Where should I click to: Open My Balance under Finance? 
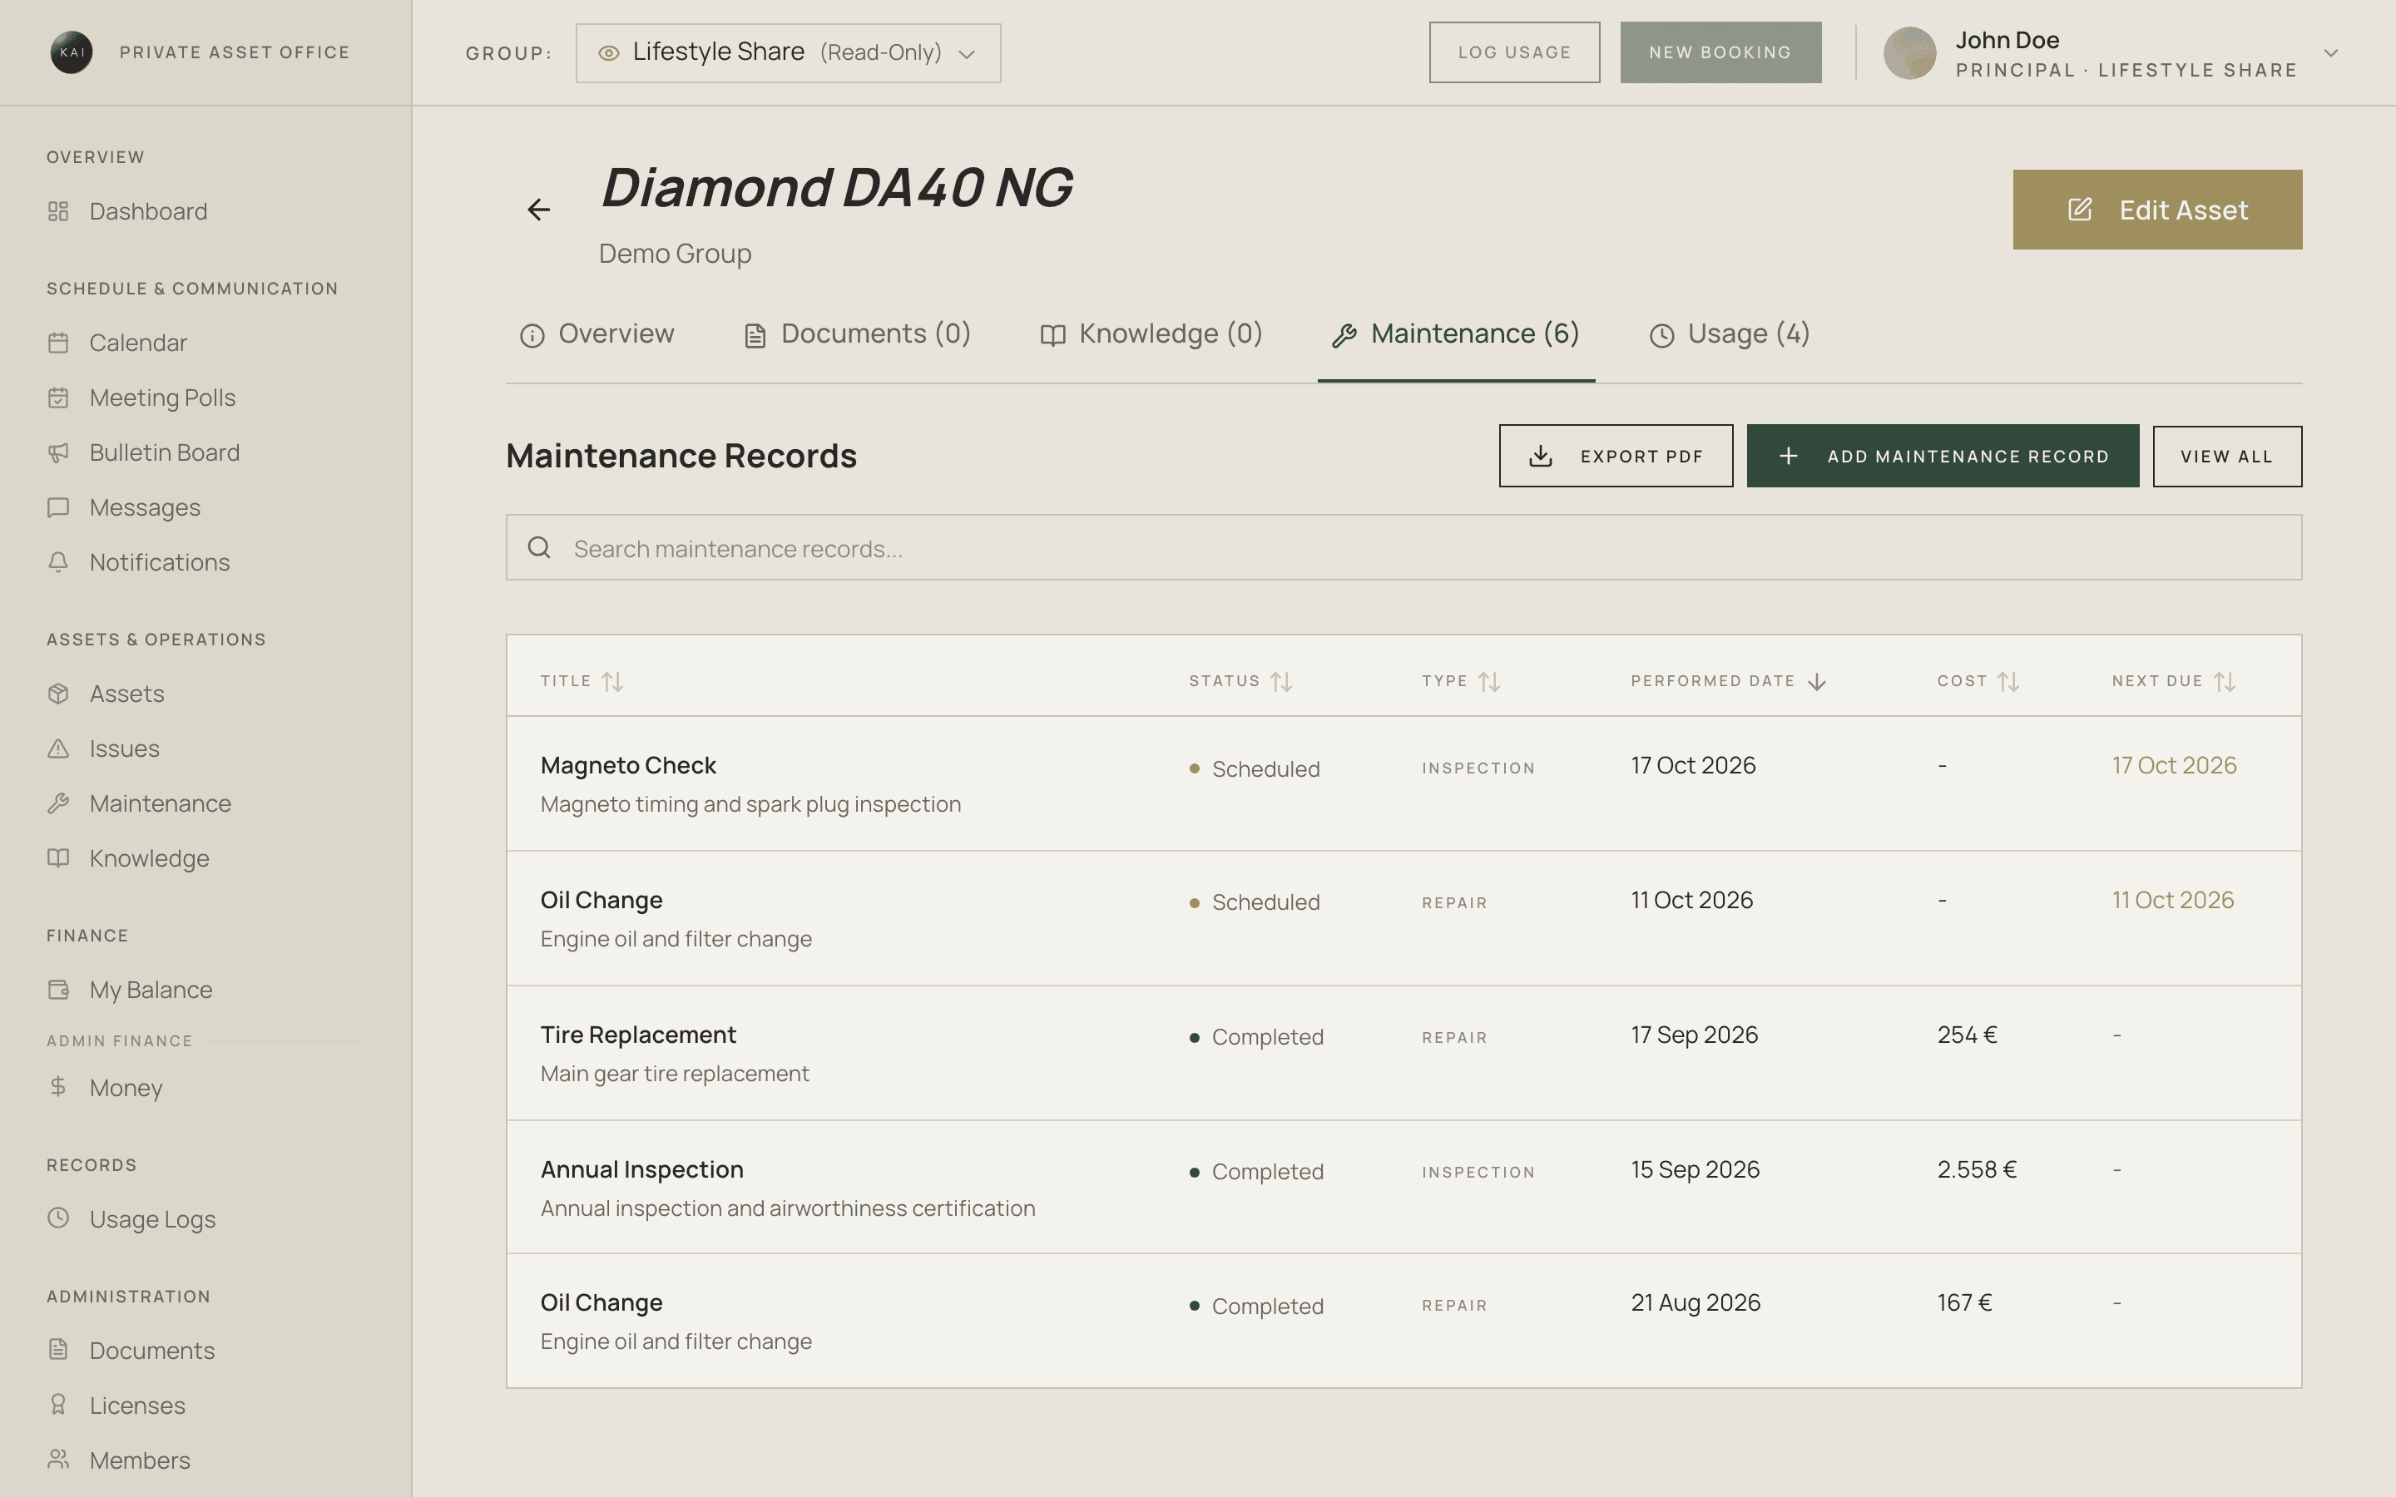129,989
